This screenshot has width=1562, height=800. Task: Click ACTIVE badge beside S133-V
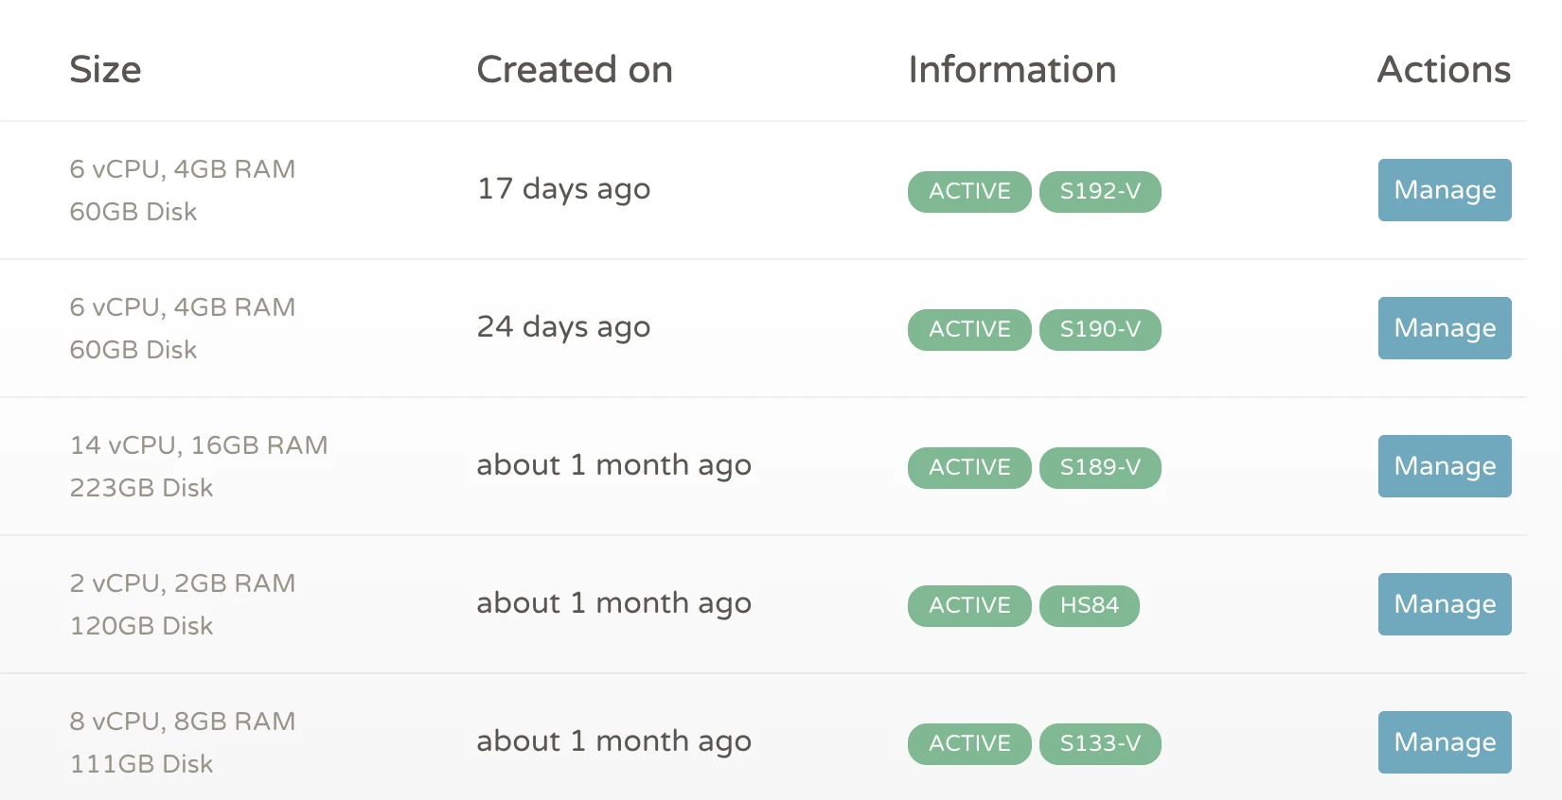point(969,744)
